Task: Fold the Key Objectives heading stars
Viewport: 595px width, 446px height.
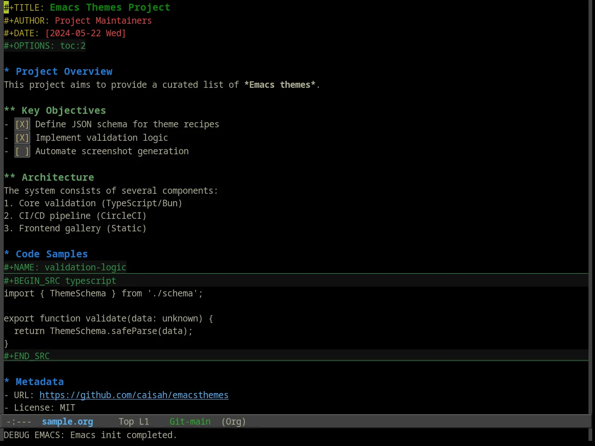Action: [x=9, y=111]
